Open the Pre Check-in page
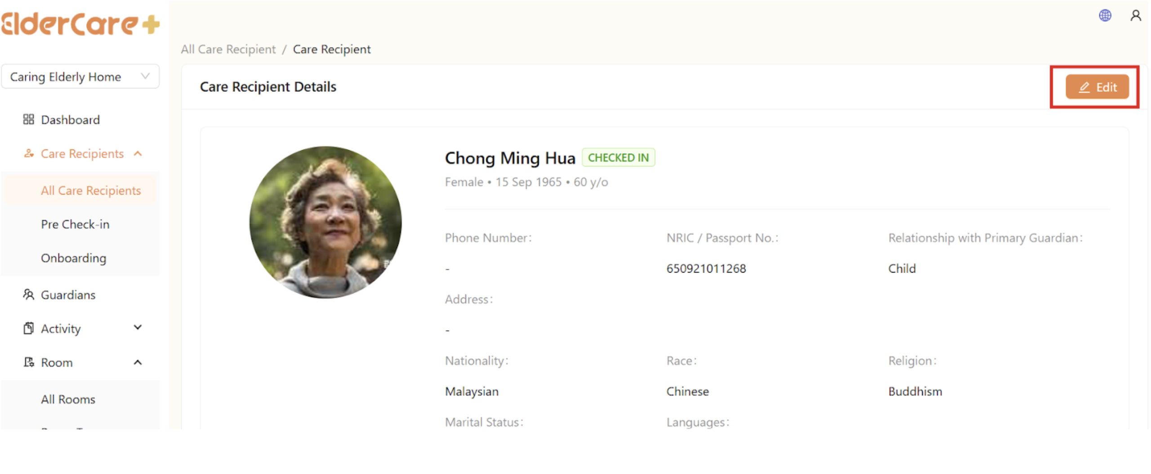1151x474 pixels. 75,224
